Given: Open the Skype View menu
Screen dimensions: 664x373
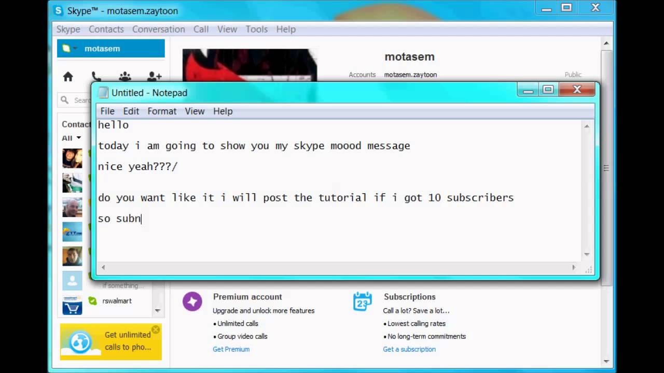Looking at the screenshot, I should [x=227, y=29].
